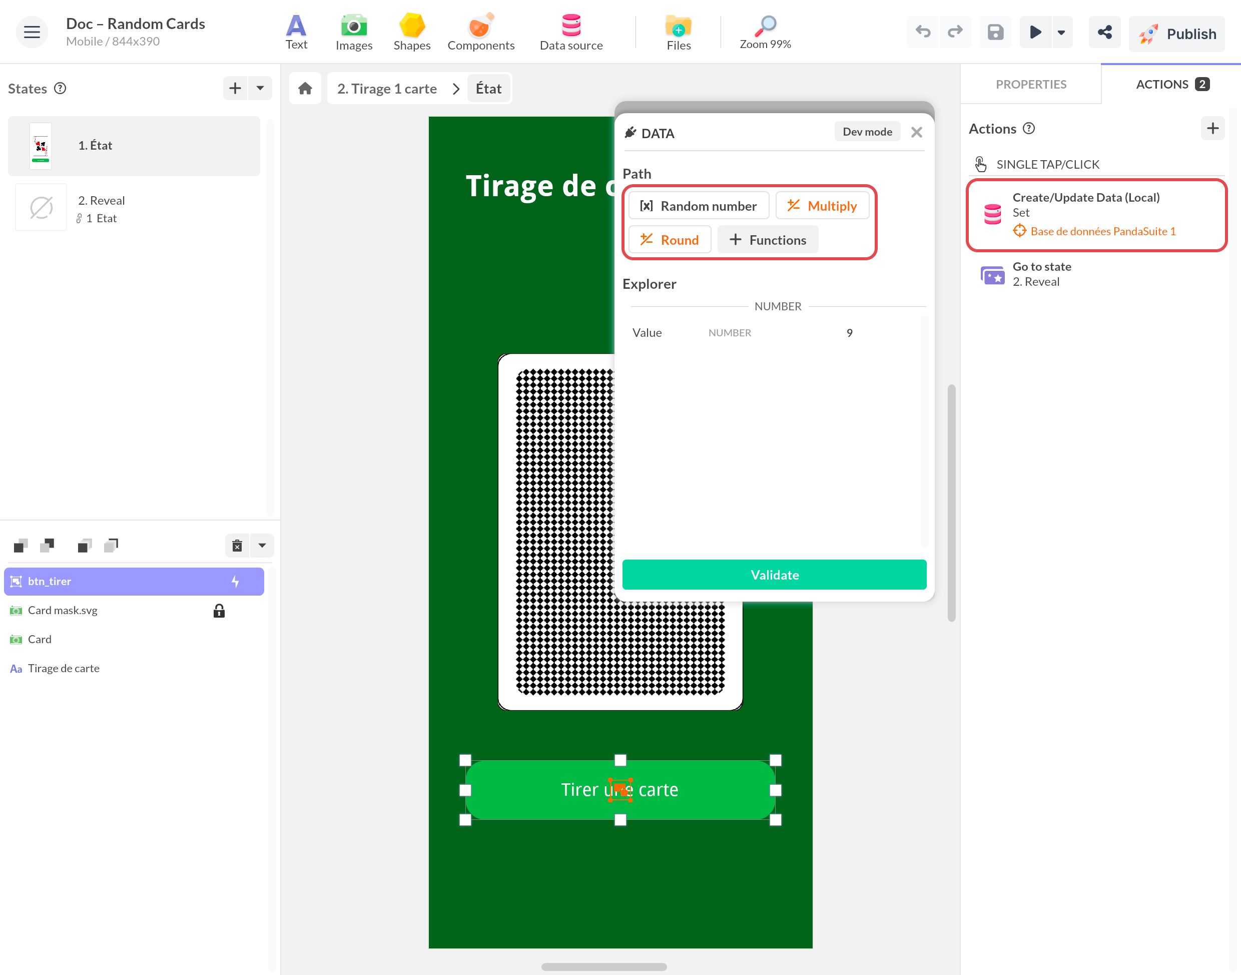Select the Create/Update Data (Local) action
The height and width of the screenshot is (975, 1241).
pyautogui.click(x=1097, y=215)
